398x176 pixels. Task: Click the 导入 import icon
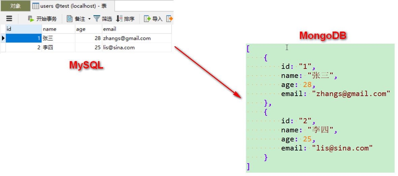[x=148, y=19]
